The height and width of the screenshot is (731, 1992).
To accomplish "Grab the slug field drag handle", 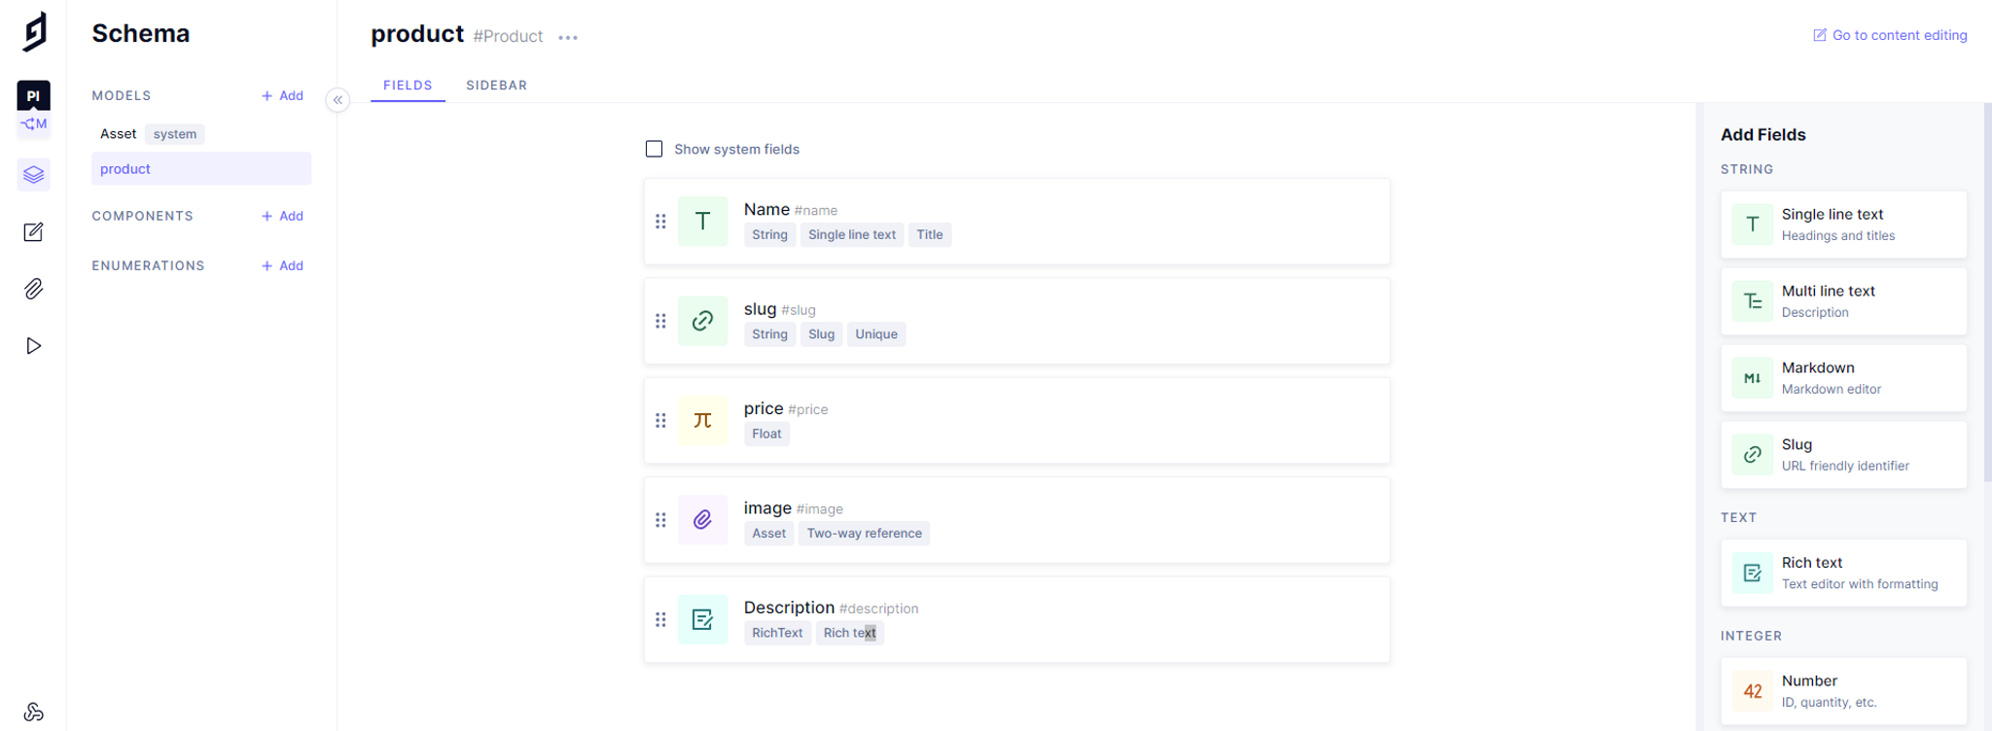I will click(x=660, y=321).
